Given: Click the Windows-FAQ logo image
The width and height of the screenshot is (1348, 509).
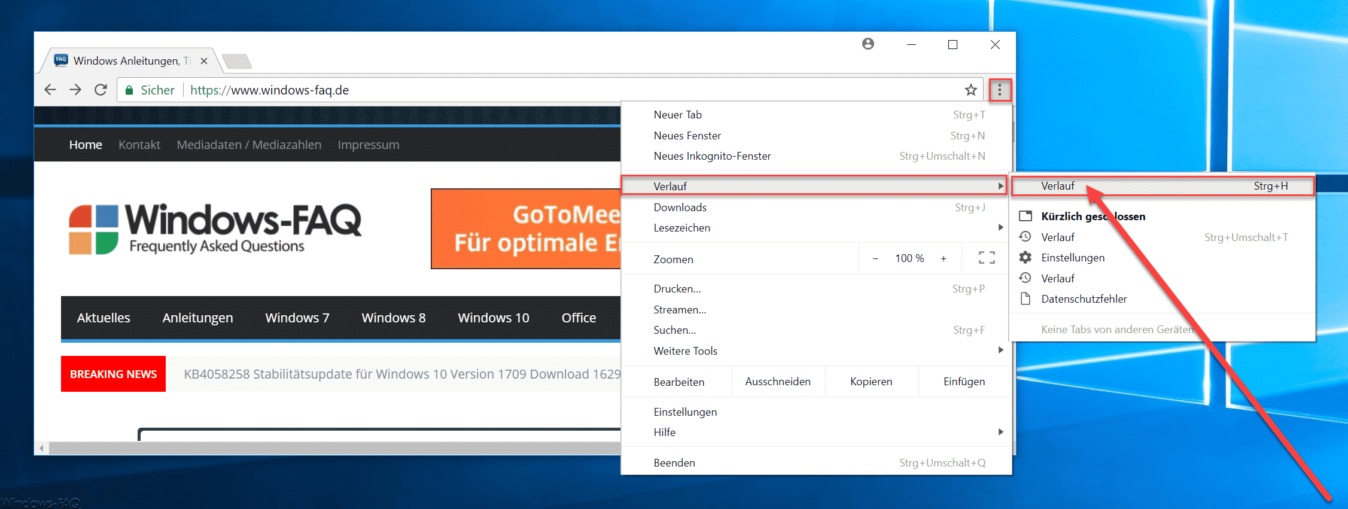Looking at the screenshot, I should (215, 229).
